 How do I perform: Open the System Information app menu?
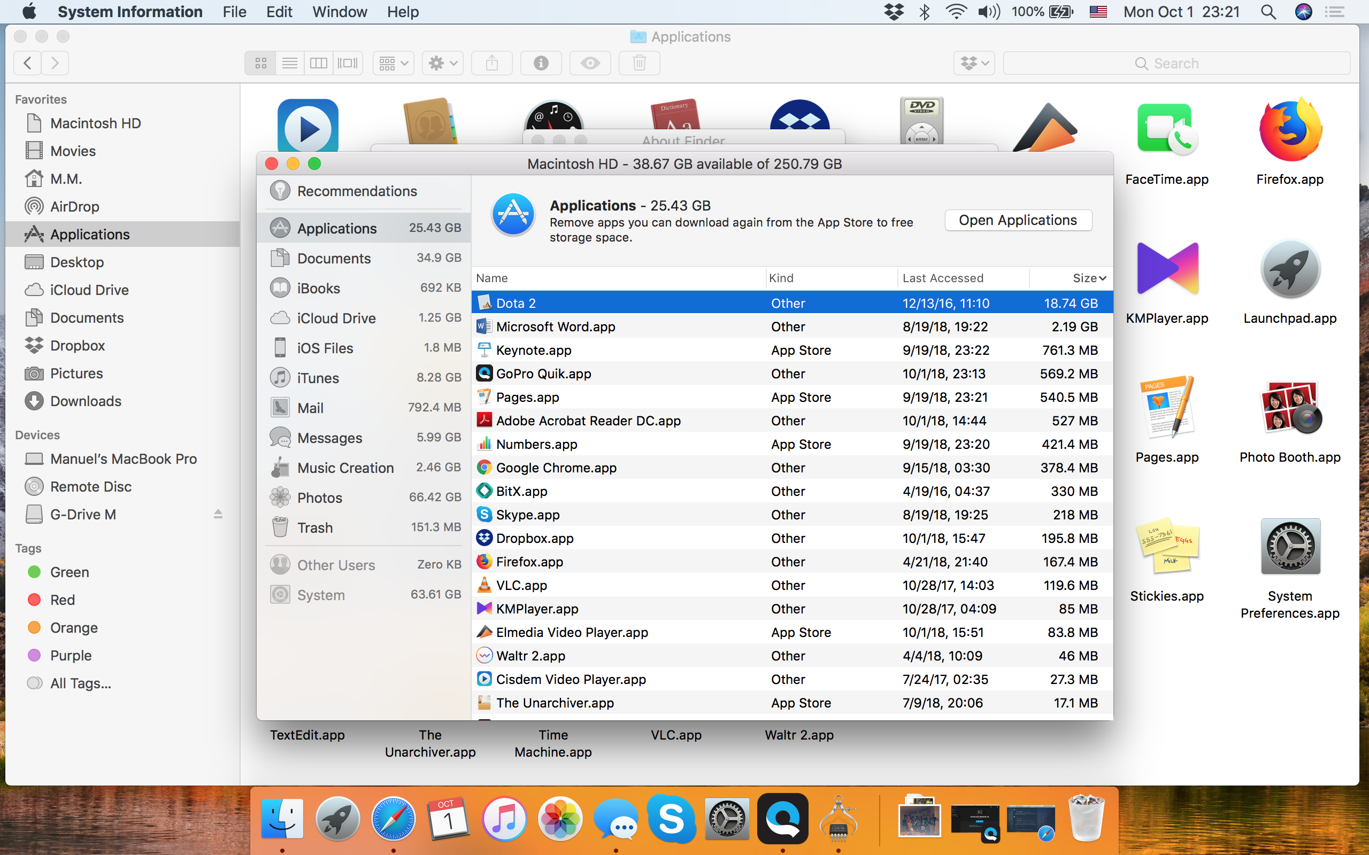coord(129,12)
